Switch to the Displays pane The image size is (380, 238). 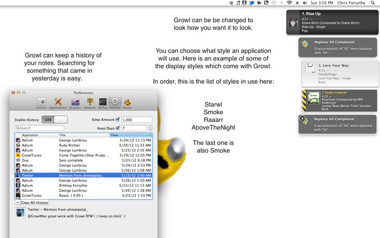[x=76, y=103]
